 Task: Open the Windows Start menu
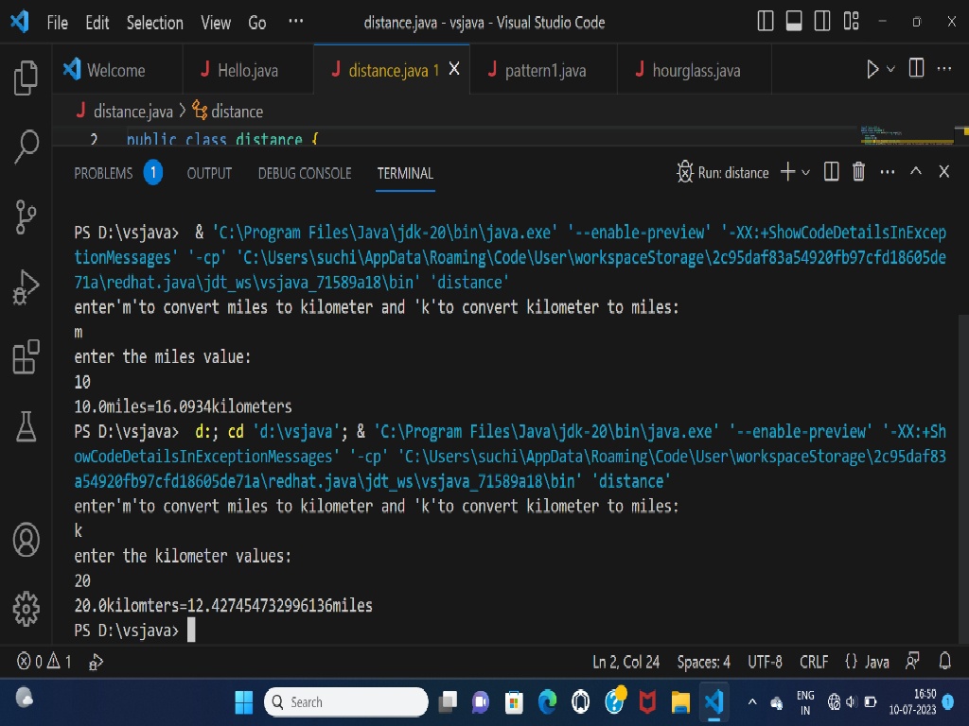pyautogui.click(x=243, y=702)
